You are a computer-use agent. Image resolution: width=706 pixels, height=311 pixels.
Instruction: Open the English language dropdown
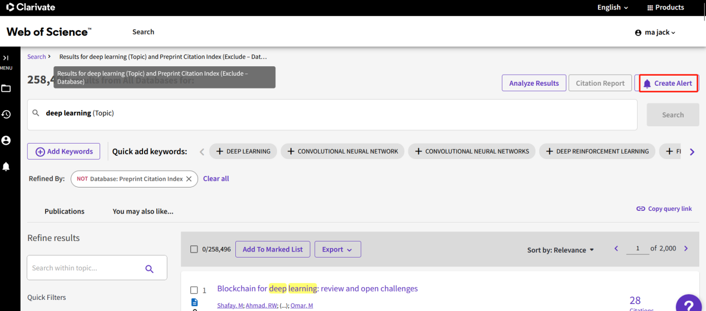[x=613, y=7]
